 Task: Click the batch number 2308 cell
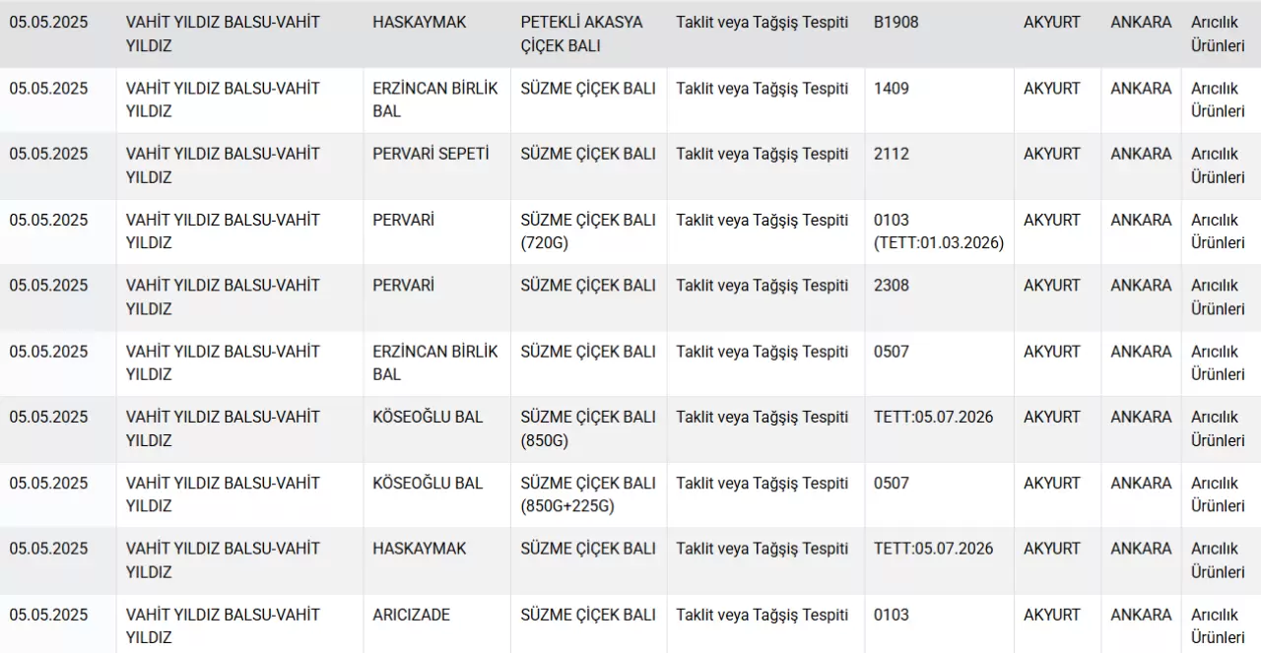[x=892, y=286]
